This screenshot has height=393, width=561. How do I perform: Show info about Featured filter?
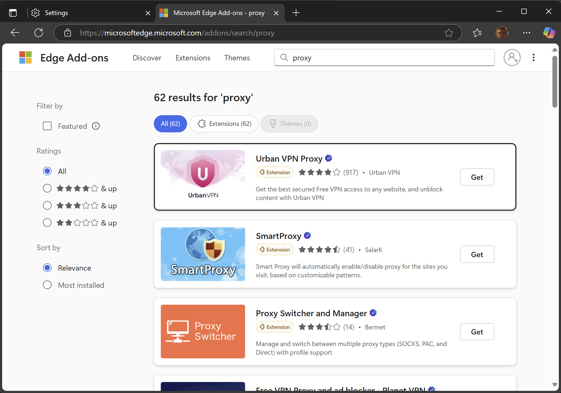click(x=96, y=126)
